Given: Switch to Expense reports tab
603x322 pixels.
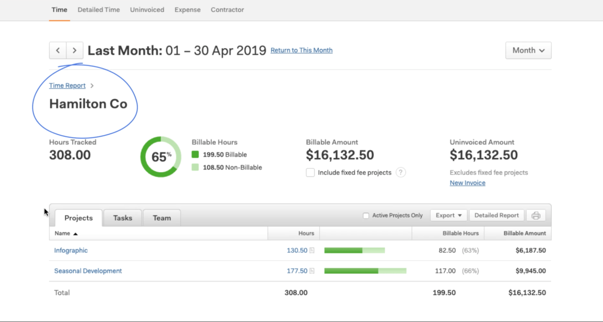Looking at the screenshot, I should (188, 10).
